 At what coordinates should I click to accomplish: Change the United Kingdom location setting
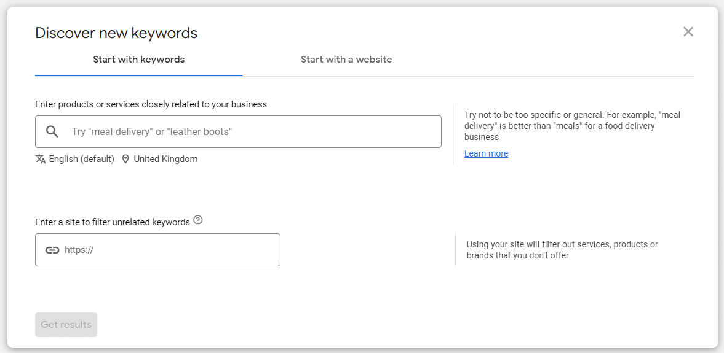click(x=165, y=159)
